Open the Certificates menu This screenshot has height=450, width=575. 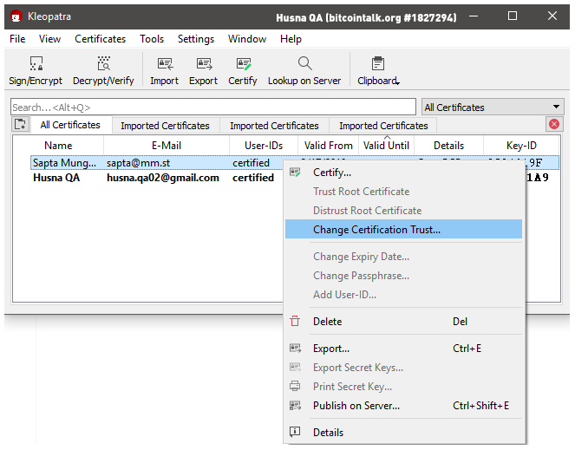[100, 39]
